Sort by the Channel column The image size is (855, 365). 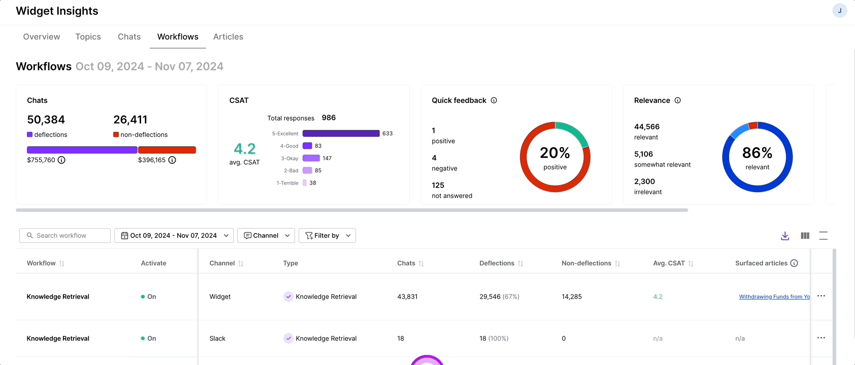[x=241, y=264]
